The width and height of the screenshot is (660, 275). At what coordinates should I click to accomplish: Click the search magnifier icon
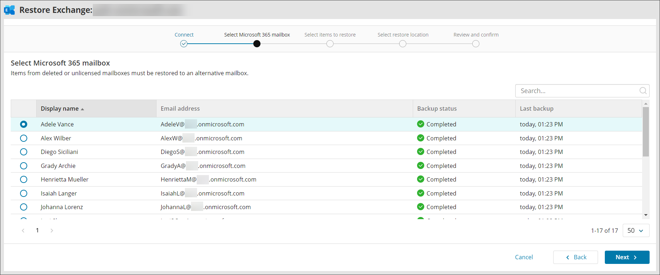click(x=643, y=91)
